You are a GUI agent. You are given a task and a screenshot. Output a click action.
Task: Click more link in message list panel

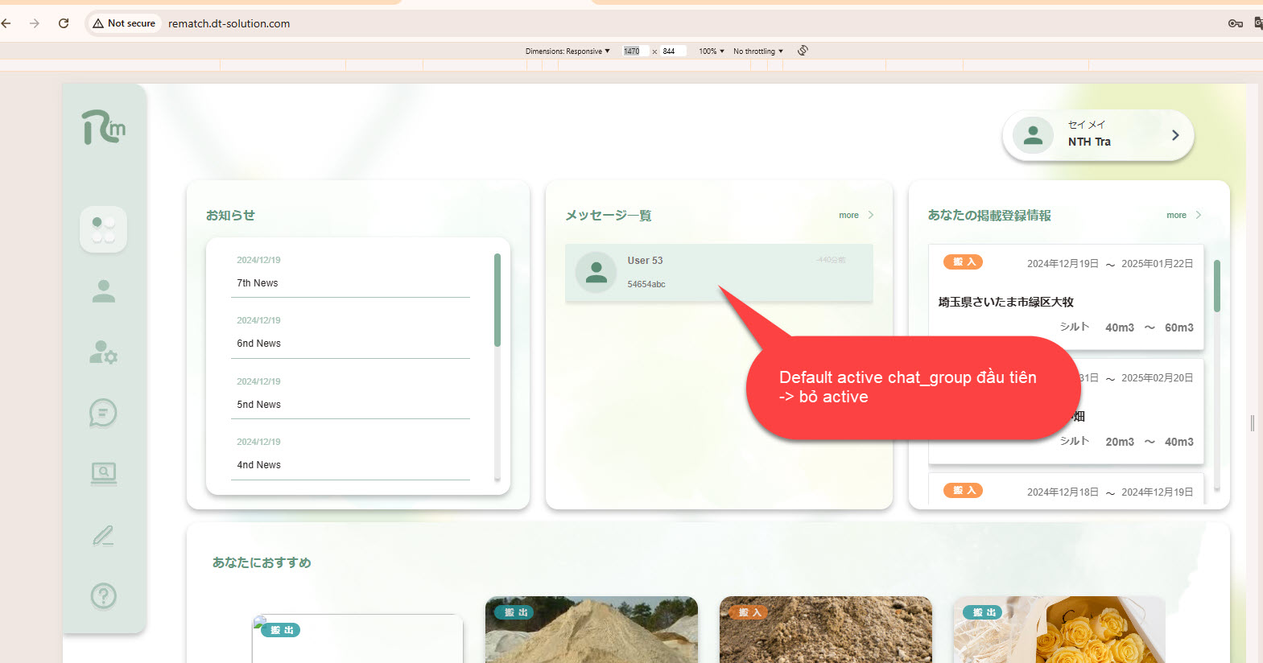(x=855, y=216)
